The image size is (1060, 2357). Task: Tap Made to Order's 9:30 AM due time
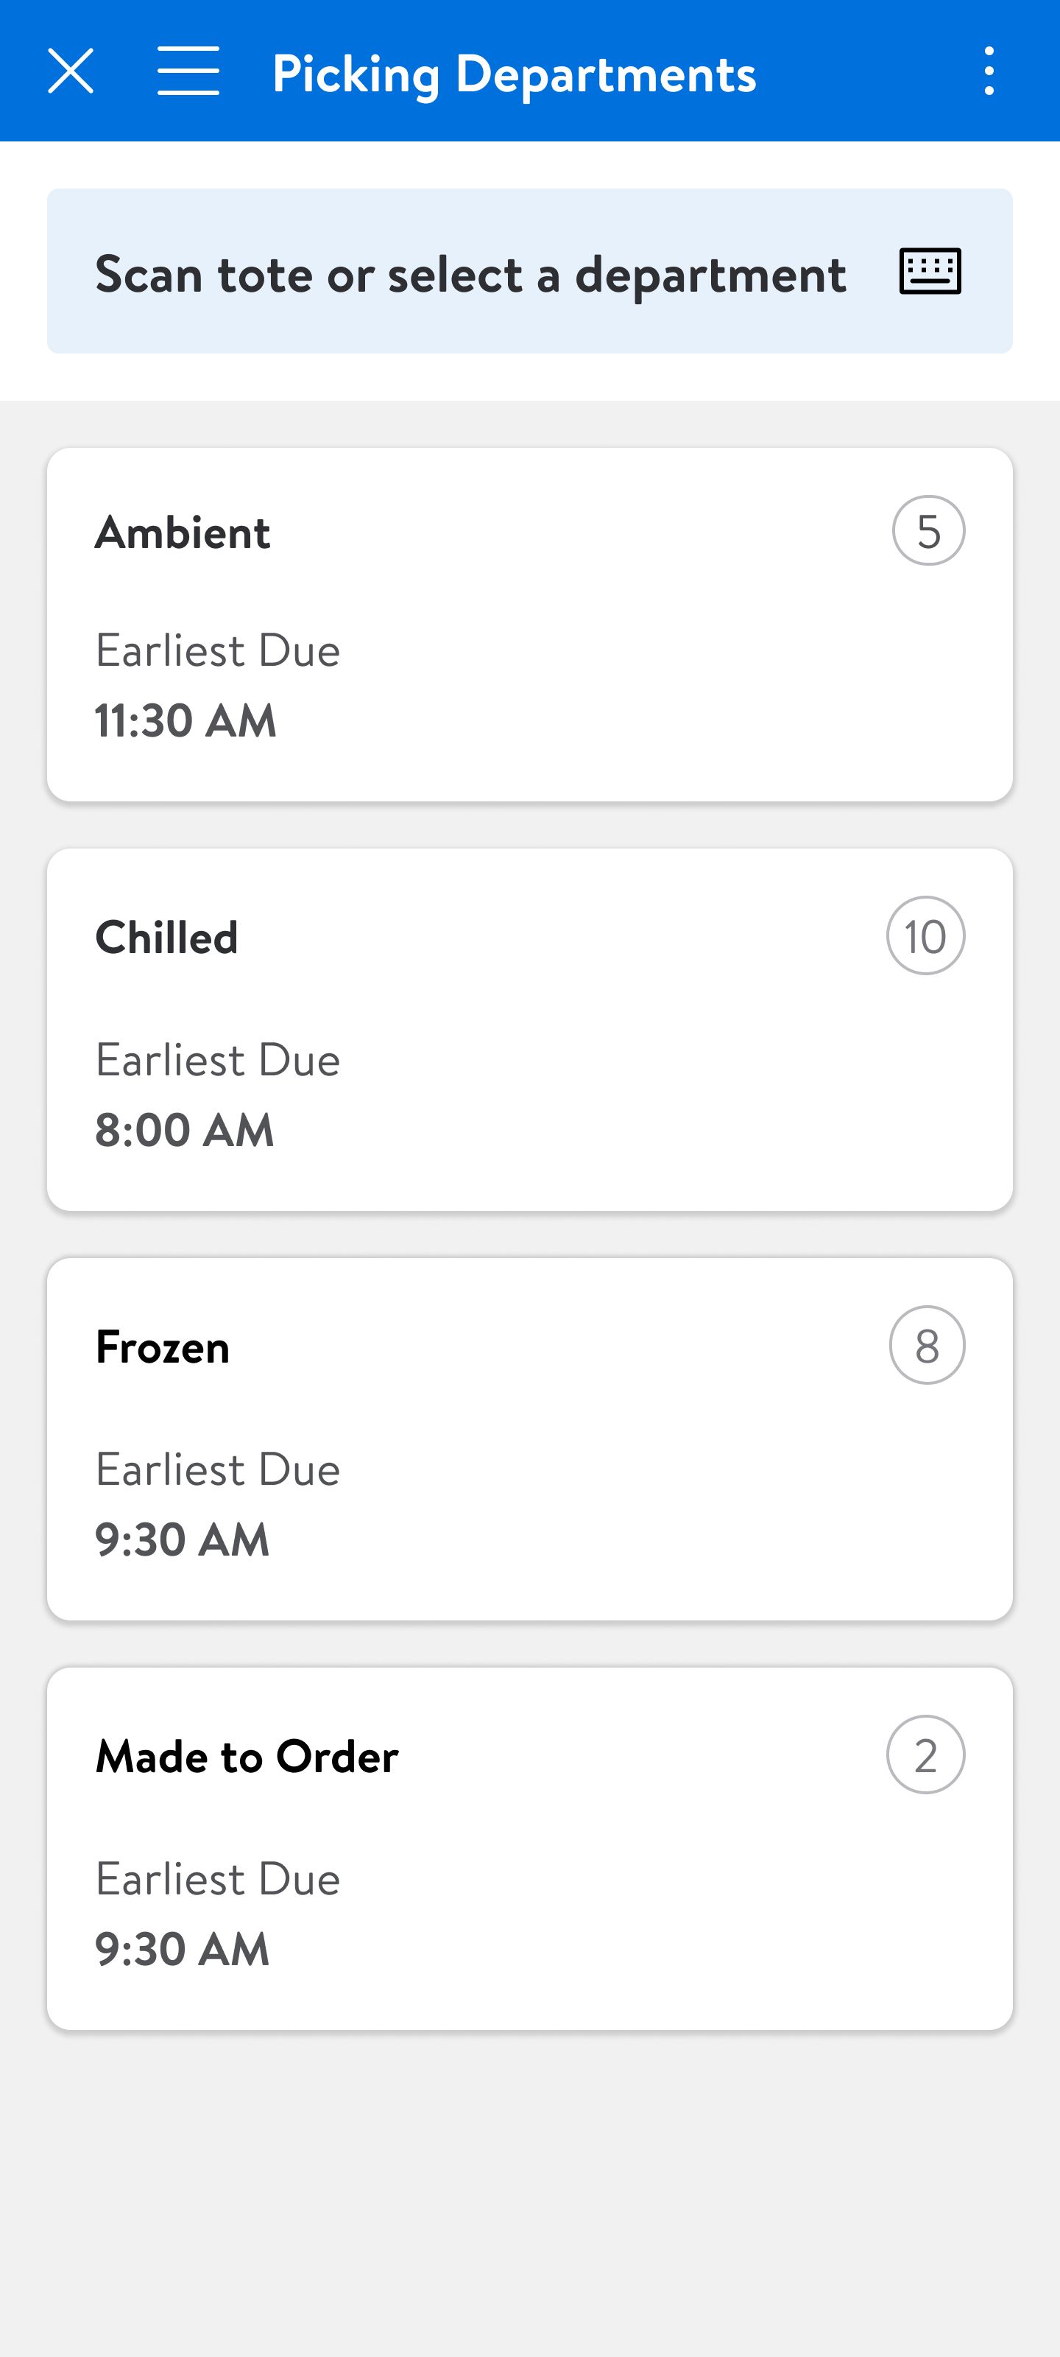pyautogui.click(x=183, y=1949)
